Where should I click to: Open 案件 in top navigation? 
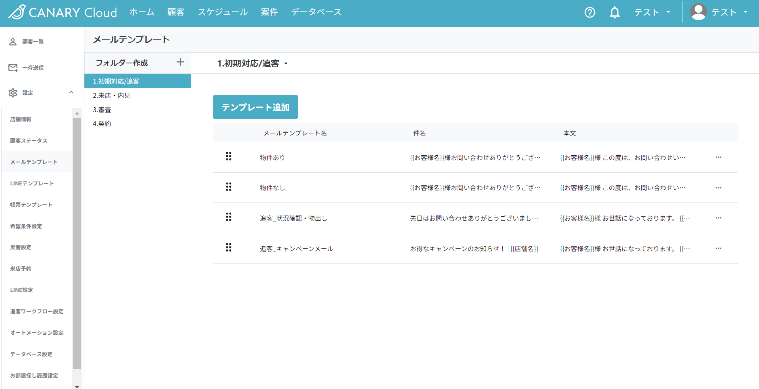click(x=269, y=12)
